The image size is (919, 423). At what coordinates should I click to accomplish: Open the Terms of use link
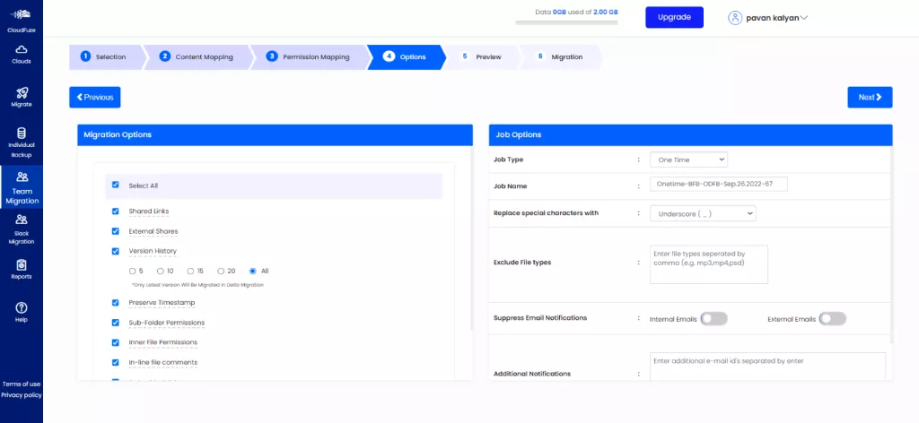[x=22, y=384]
